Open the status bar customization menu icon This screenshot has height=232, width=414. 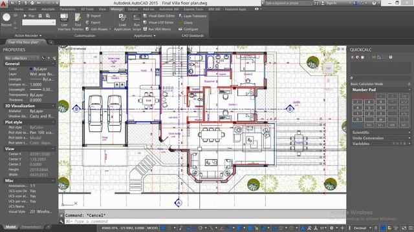411,227
